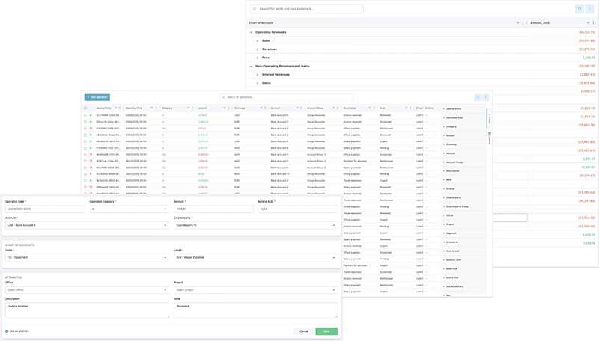Click the search magnifier icon in operations search
The width and height of the screenshot is (599, 341).
click(224, 97)
